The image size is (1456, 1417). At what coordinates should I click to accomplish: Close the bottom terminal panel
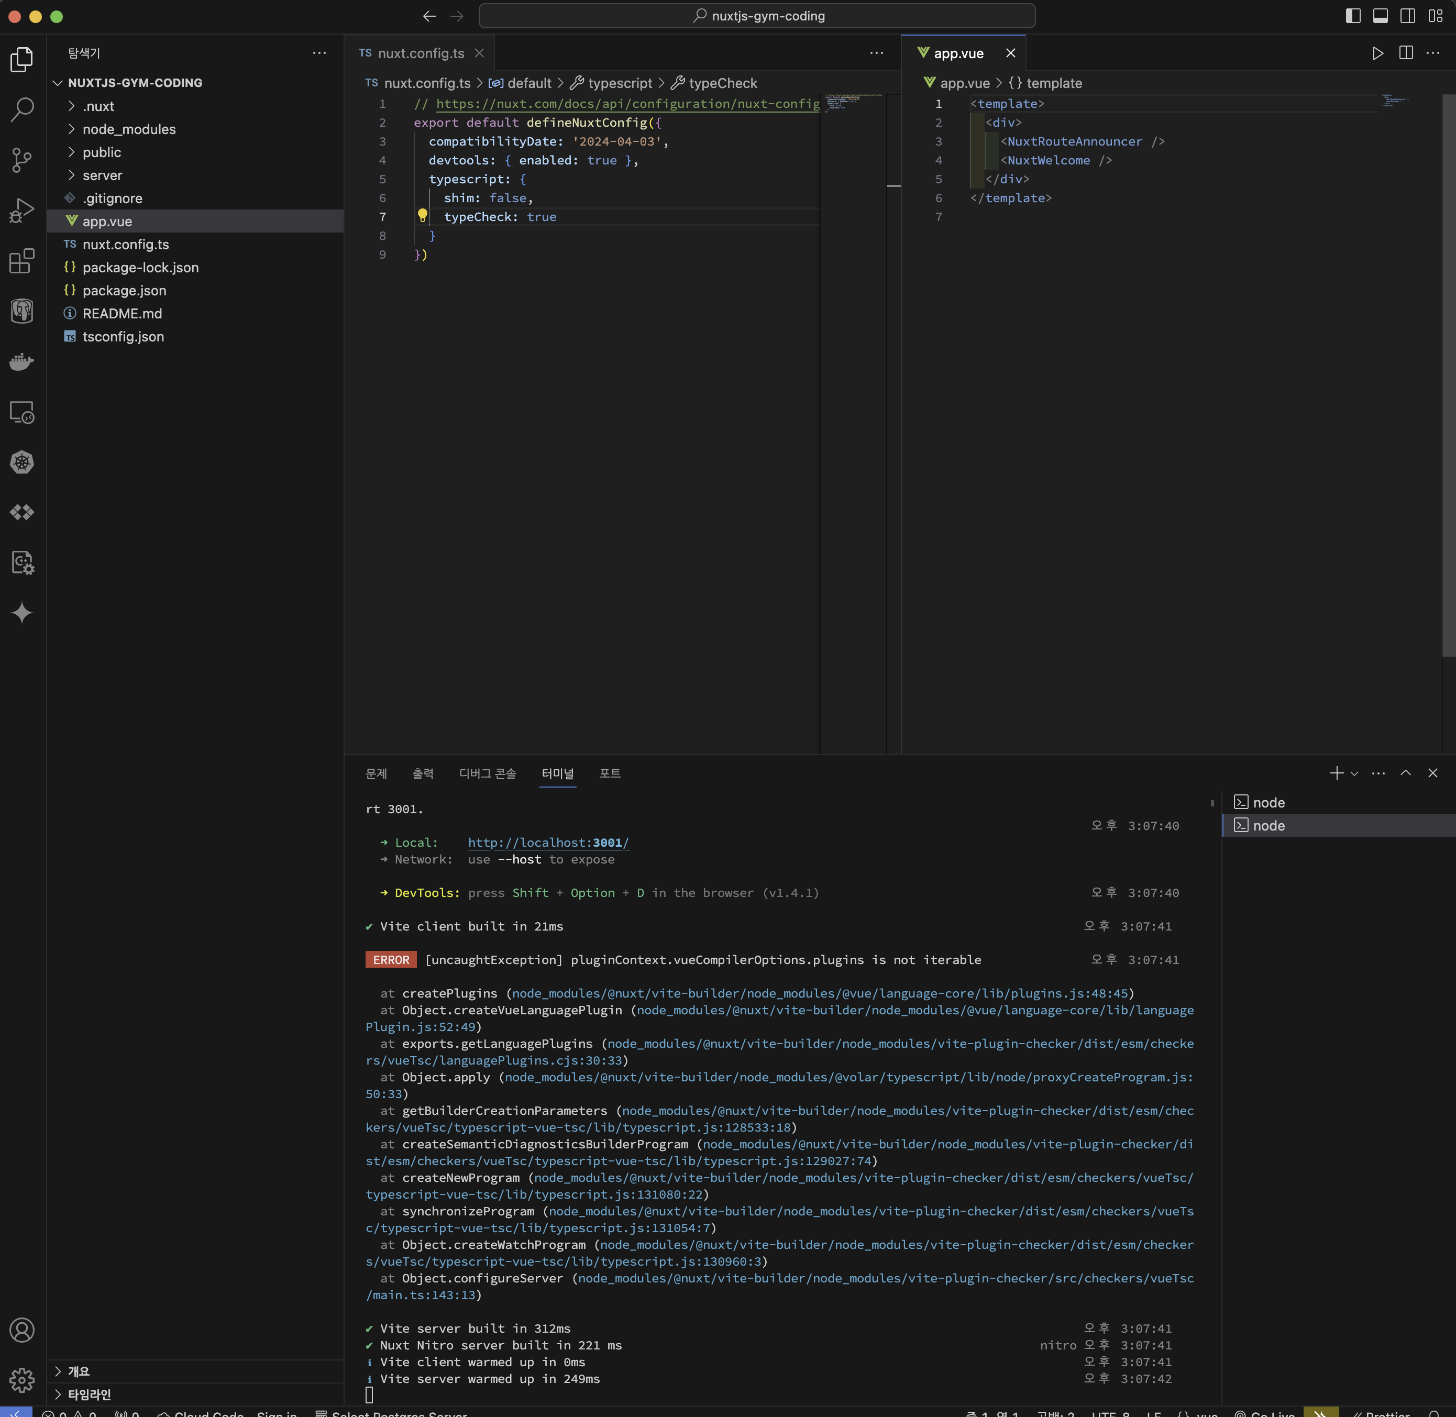[1433, 773]
